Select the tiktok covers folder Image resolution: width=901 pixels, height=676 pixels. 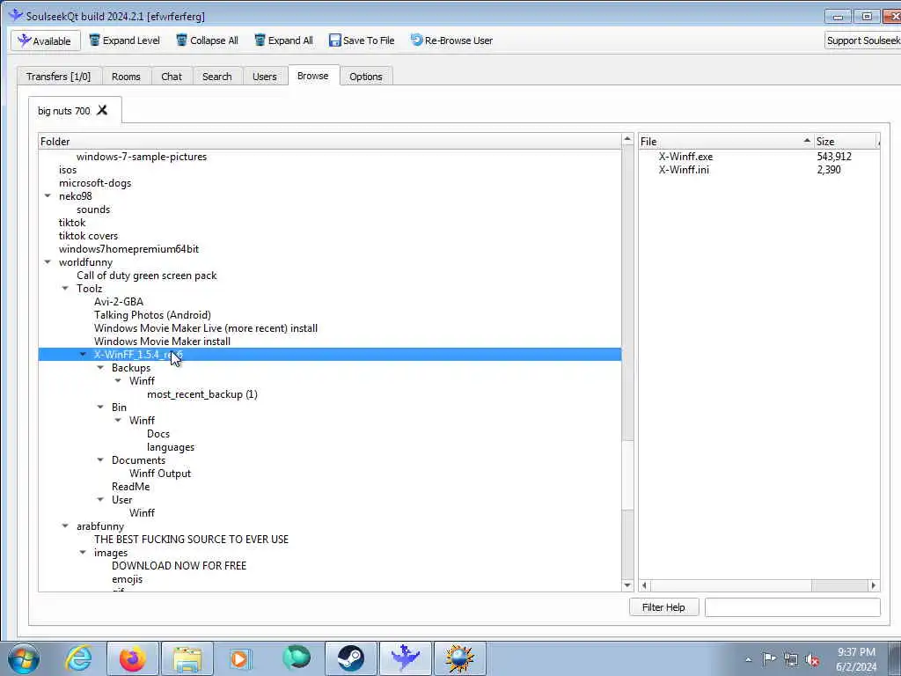88,236
